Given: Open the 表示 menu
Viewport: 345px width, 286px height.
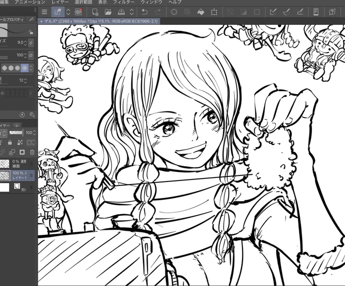Looking at the screenshot, I should coord(102,2).
